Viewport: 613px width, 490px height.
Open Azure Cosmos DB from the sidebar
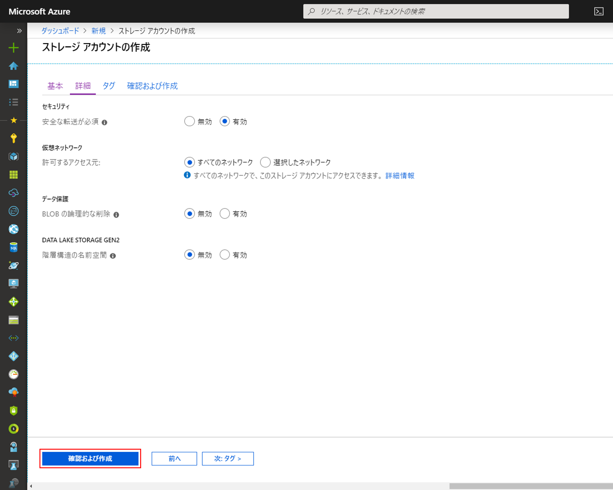(x=13, y=265)
